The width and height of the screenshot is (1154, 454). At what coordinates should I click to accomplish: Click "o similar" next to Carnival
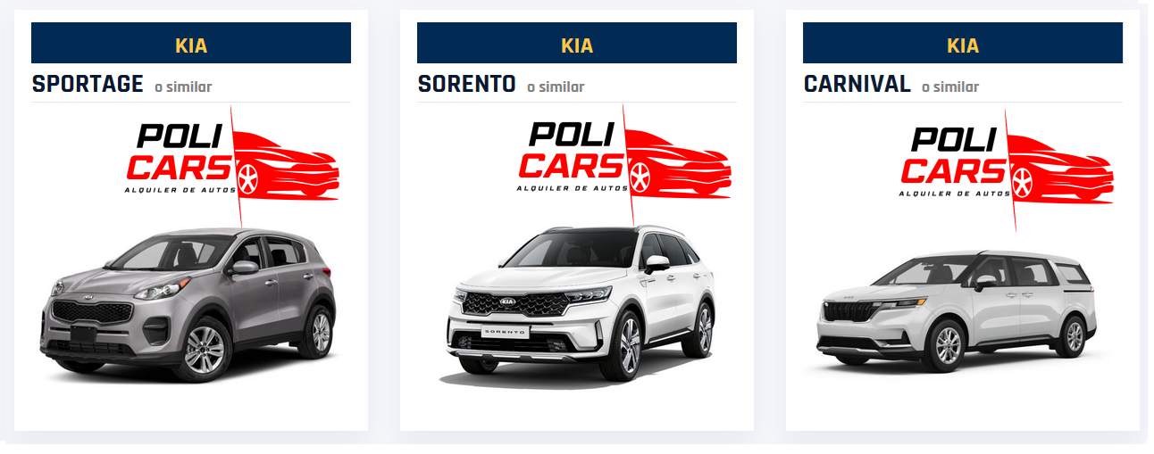click(x=950, y=87)
